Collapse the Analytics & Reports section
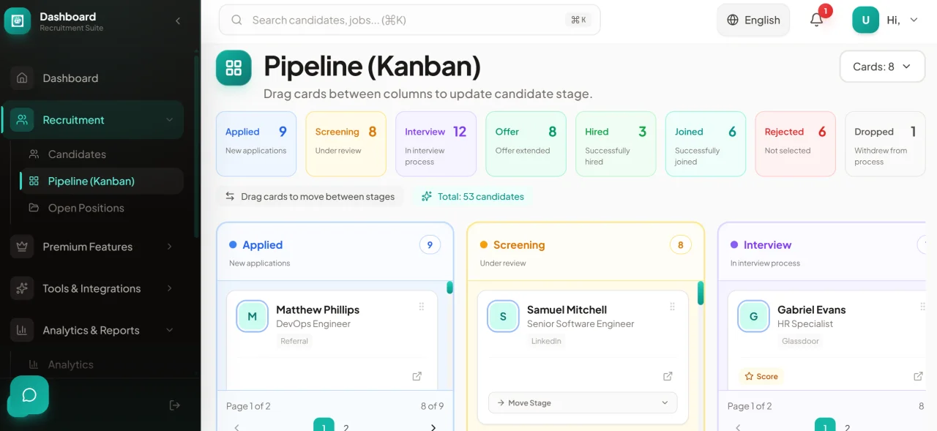The height and width of the screenshot is (431, 937). click(170, 330)
